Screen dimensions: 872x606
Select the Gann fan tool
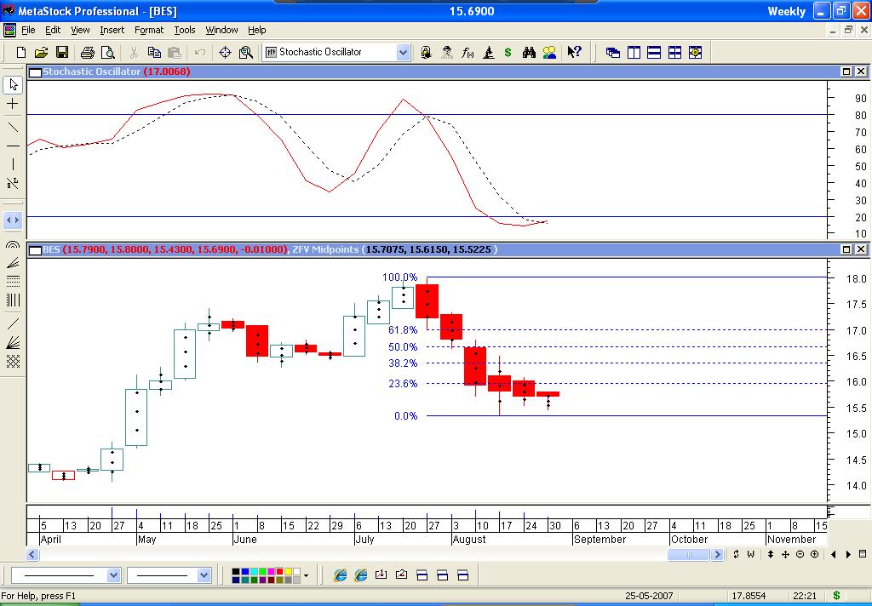(x=13, y=342)
